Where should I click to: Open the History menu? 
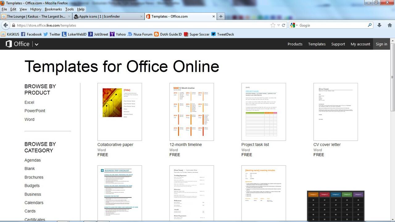click(x=36, y=9)
